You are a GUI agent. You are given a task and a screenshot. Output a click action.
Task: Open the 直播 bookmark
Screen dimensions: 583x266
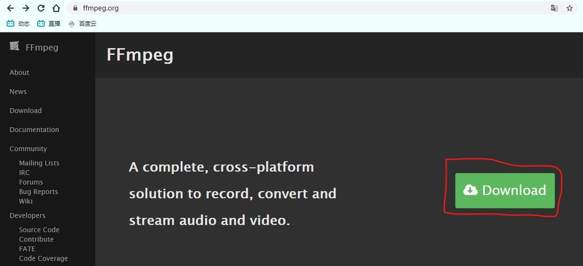pyautogui.click(x=48, y=23)
